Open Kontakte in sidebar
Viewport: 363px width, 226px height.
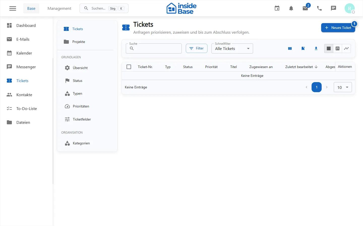coord(26,95)
